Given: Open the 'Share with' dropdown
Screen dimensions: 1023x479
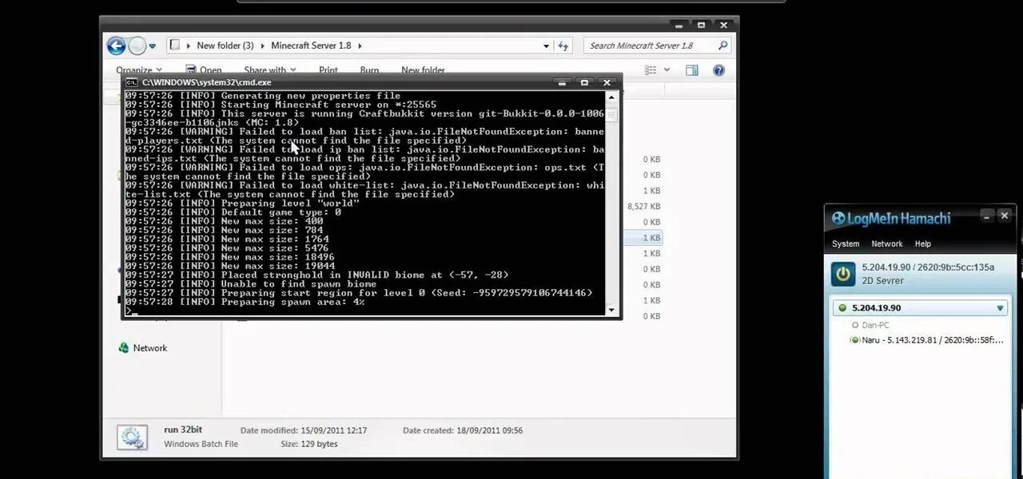Looking at the screenshot, I should pyautogui.click(x=270, y=70).
